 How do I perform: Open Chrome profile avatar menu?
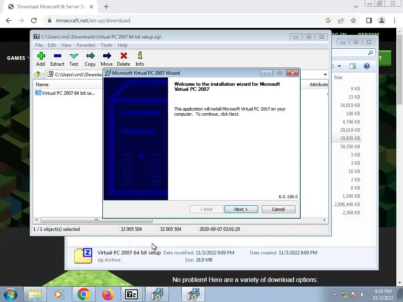tap(382, 20)
